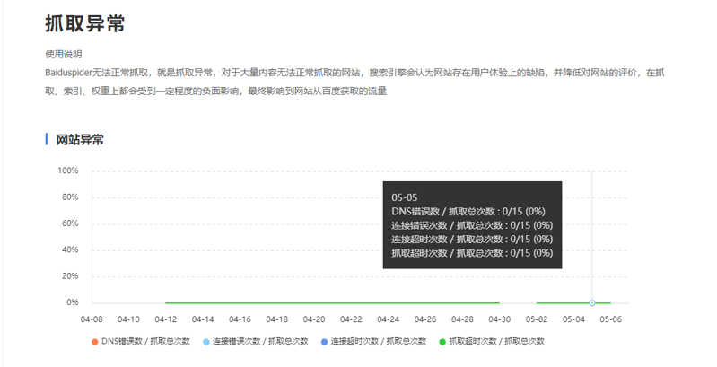Click the 80% y-axis label
717x367 pixels.
(70, 197)
